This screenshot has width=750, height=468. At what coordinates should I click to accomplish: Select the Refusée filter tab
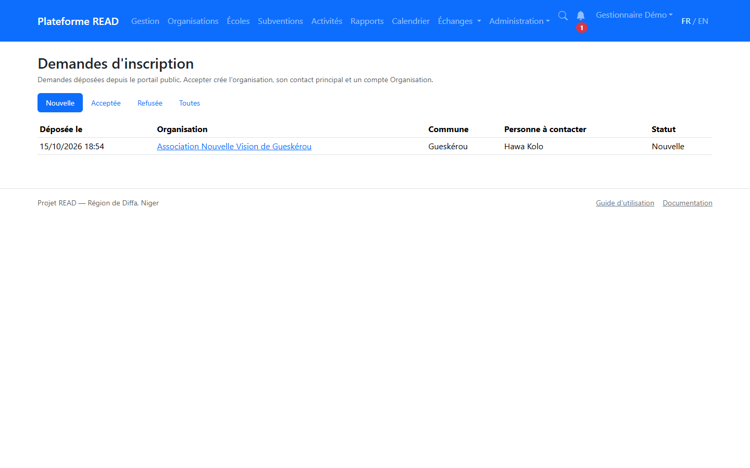click(x=150, y=103)
